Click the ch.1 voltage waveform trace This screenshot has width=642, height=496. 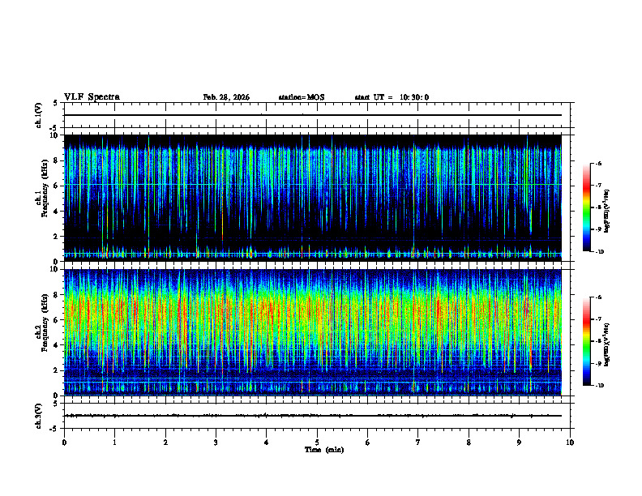pos(313,115)
